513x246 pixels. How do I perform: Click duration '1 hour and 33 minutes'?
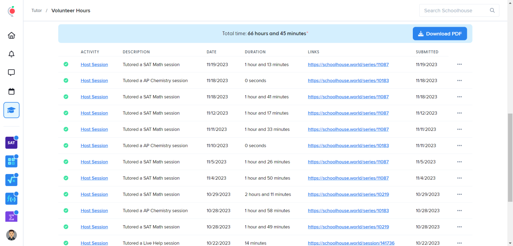267,129
